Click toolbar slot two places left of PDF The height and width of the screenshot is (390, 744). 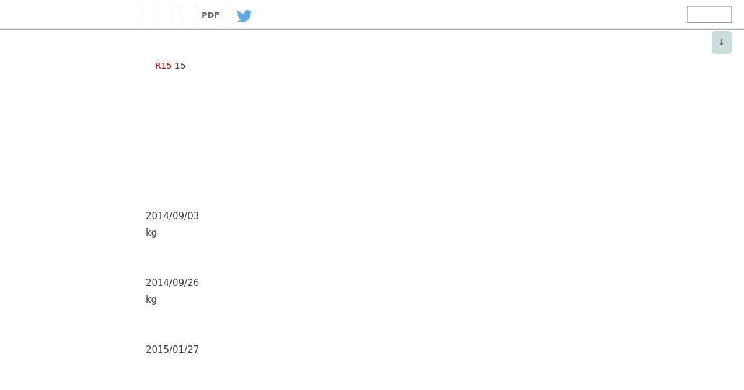pos(175,15)
